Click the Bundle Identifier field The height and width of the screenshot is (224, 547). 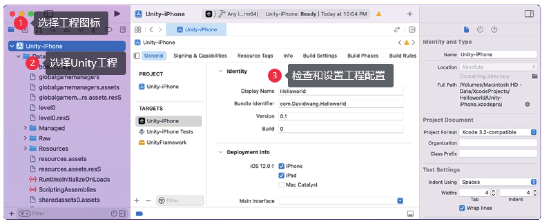pos(341,104)
